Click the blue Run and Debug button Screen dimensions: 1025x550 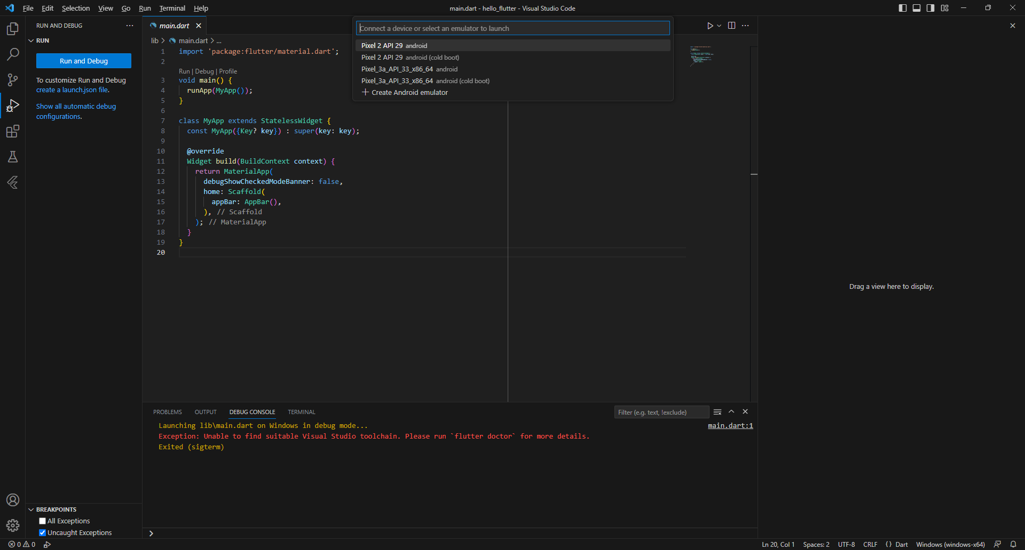pos(84,61)
